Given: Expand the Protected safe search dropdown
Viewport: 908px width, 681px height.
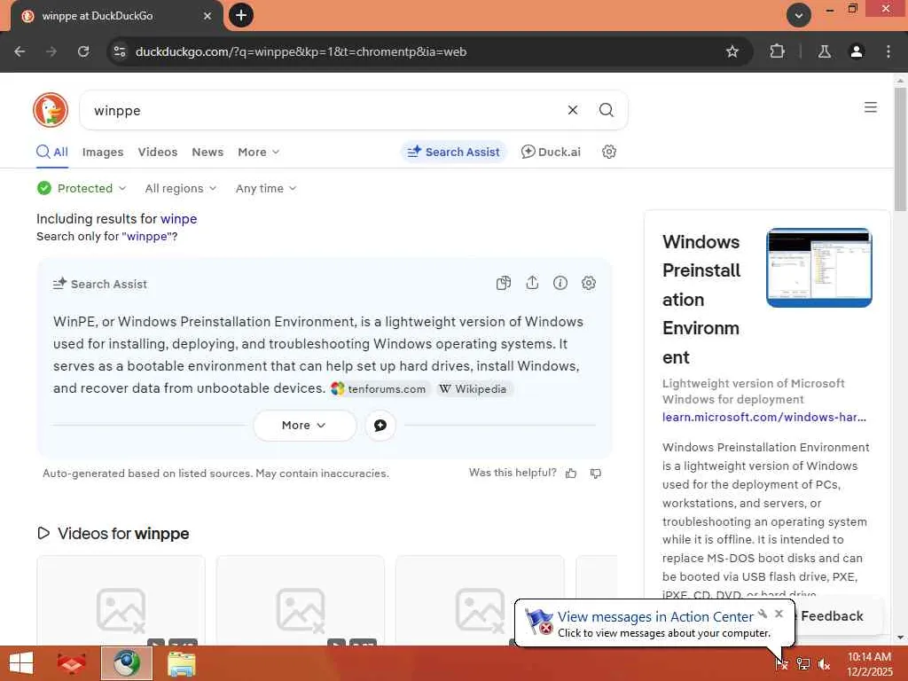Looking at the screenshot, I should (x=81, y=188).
